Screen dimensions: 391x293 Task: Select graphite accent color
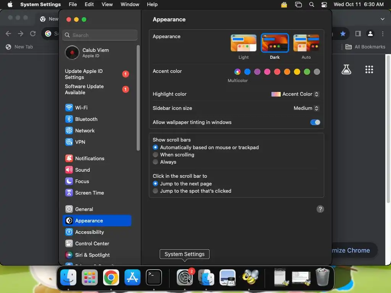point(317,72)
